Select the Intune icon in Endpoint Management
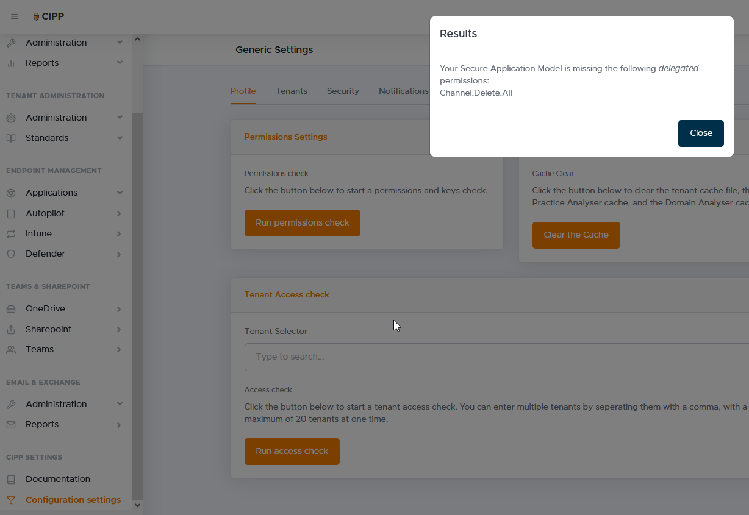749x515 pixels. pyautogui.click(x=10, y=233)
